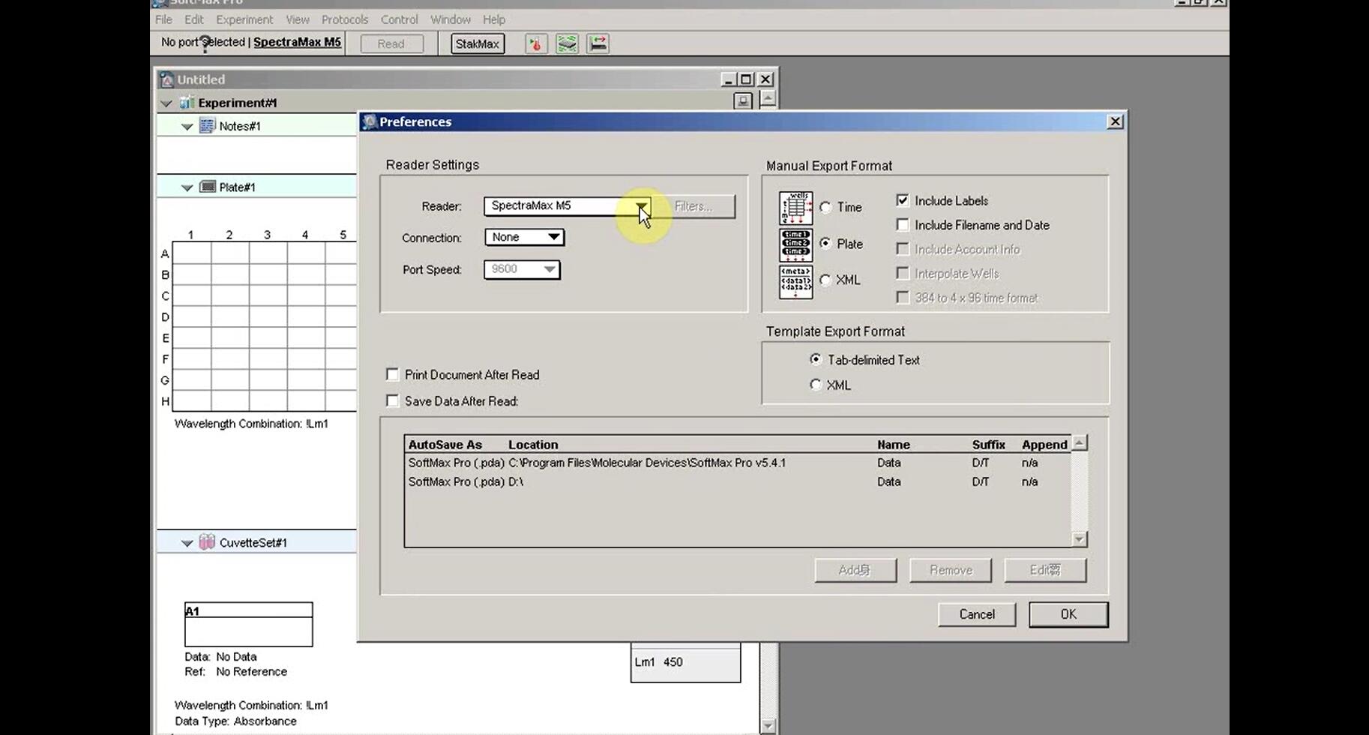1369x735 pixels.
Task: Click the Location column header
Action: (533, 445)
